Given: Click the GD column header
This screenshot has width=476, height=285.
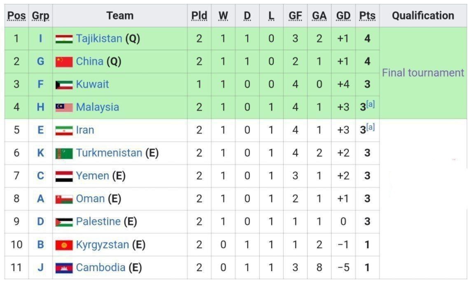Looking at the screenshot, I should point(343,16).
